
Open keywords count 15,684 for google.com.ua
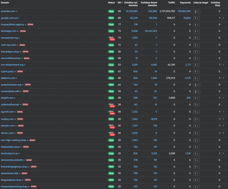(187, 18)
